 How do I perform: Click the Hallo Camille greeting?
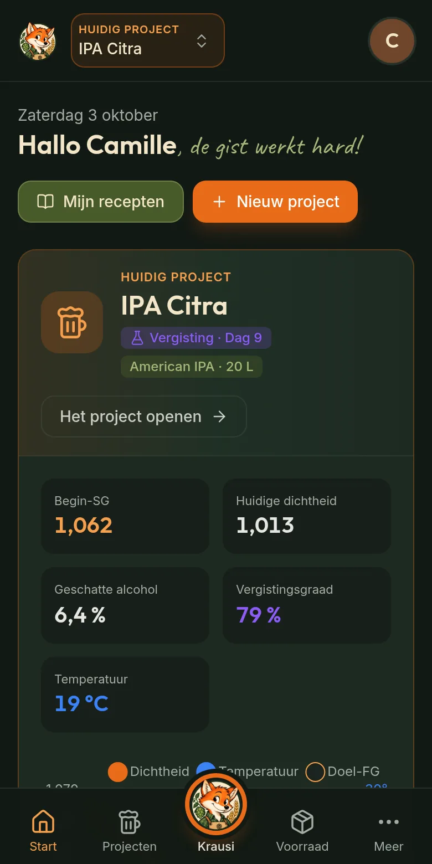point(97,145)
